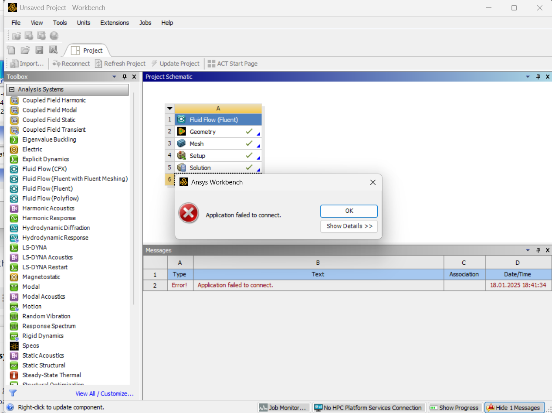
Task: Click the Mesh cell icon
Action: [182, 143]
